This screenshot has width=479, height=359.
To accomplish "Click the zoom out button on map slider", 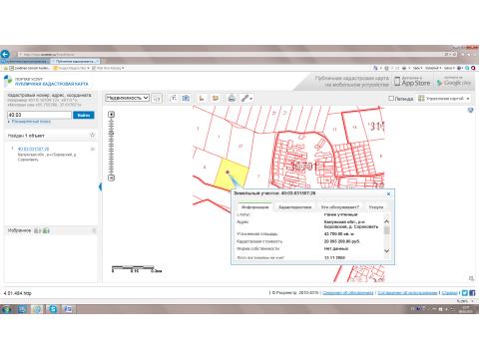I will (112, 178).
